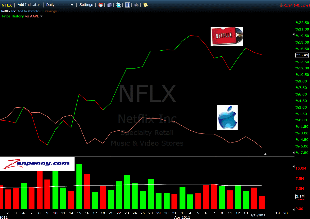The width and height of the screenshot is (310, 219).
Task: Select the 235.49 current price tag
Action: point(302,55)
